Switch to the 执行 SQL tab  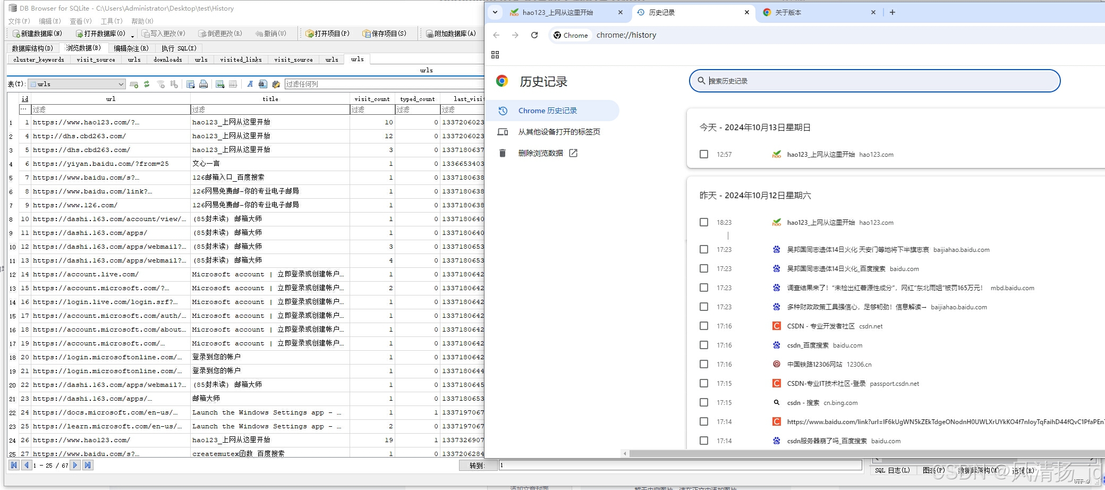pos(179,48)
